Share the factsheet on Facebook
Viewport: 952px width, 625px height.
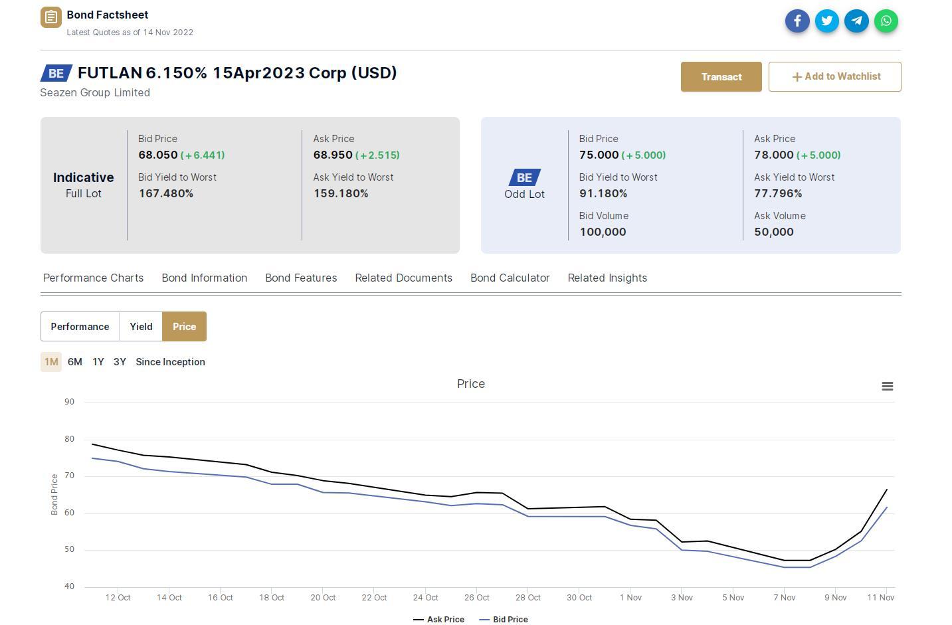coord(797,21)
